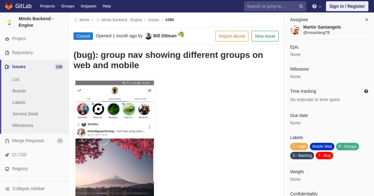Screen dimensions: 374x196
Task: Click the Minds Backend - Engine breadcrumb icon
Action: [x=98, y=20]
